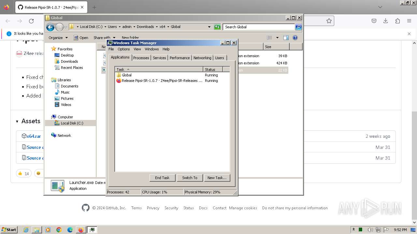The width and height of the screenshot is (417, 234).
Task: Switch to the Networking tab
Action: 202,58
